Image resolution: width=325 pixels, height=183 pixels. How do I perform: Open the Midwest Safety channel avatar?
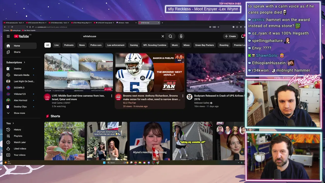[x=189, y=97]
